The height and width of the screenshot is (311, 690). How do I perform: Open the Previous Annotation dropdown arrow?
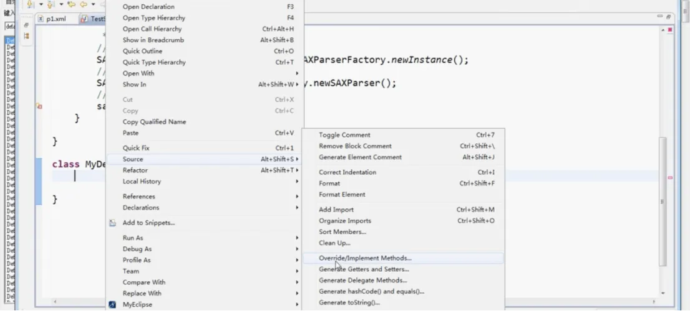pyautogui.click(x=61, y=4)
